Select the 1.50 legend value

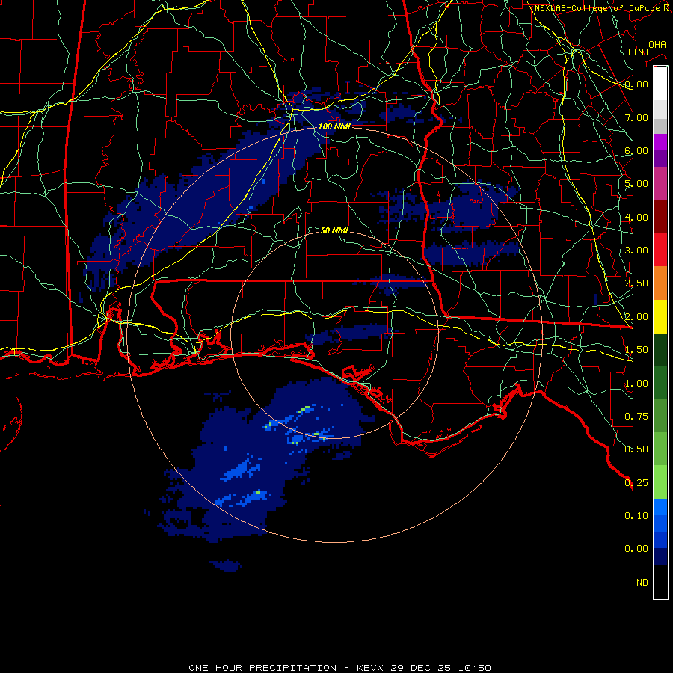point(636,350)
